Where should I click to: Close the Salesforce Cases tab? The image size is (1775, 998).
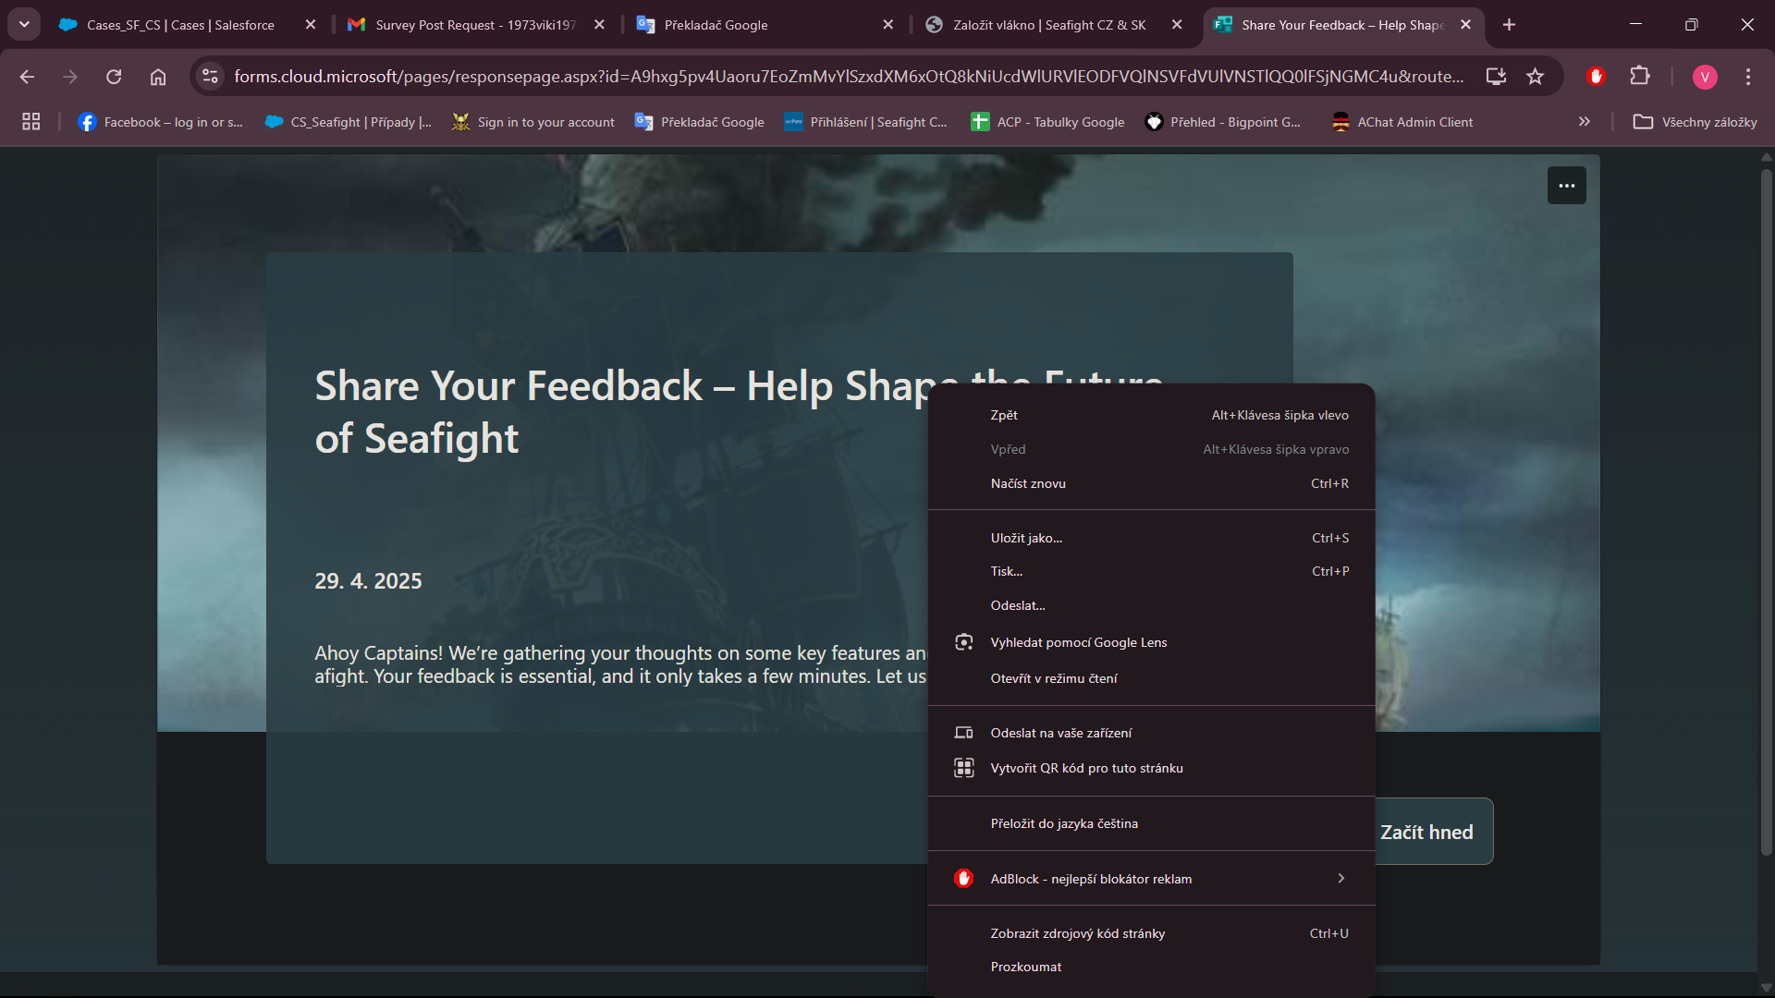point(311,25)
